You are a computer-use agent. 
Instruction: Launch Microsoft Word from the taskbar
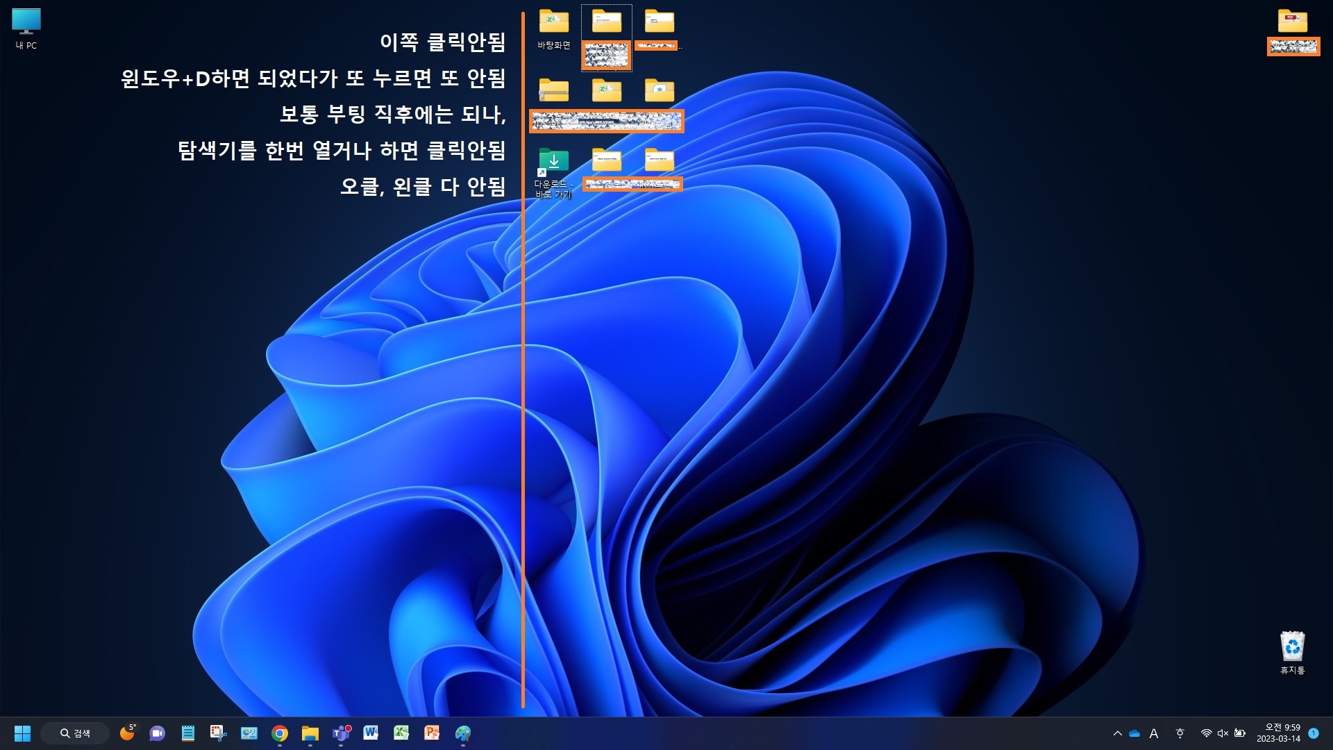[371, 733]
